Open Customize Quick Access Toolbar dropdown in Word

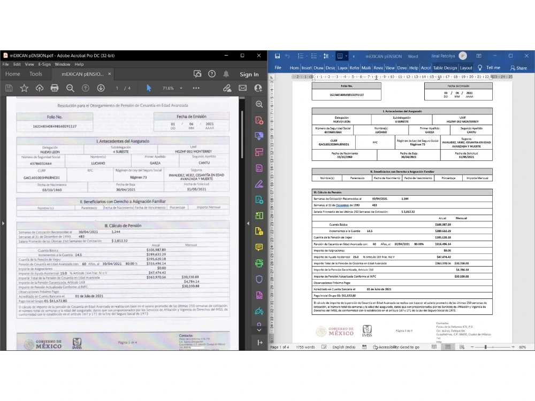tap(354, 56)
